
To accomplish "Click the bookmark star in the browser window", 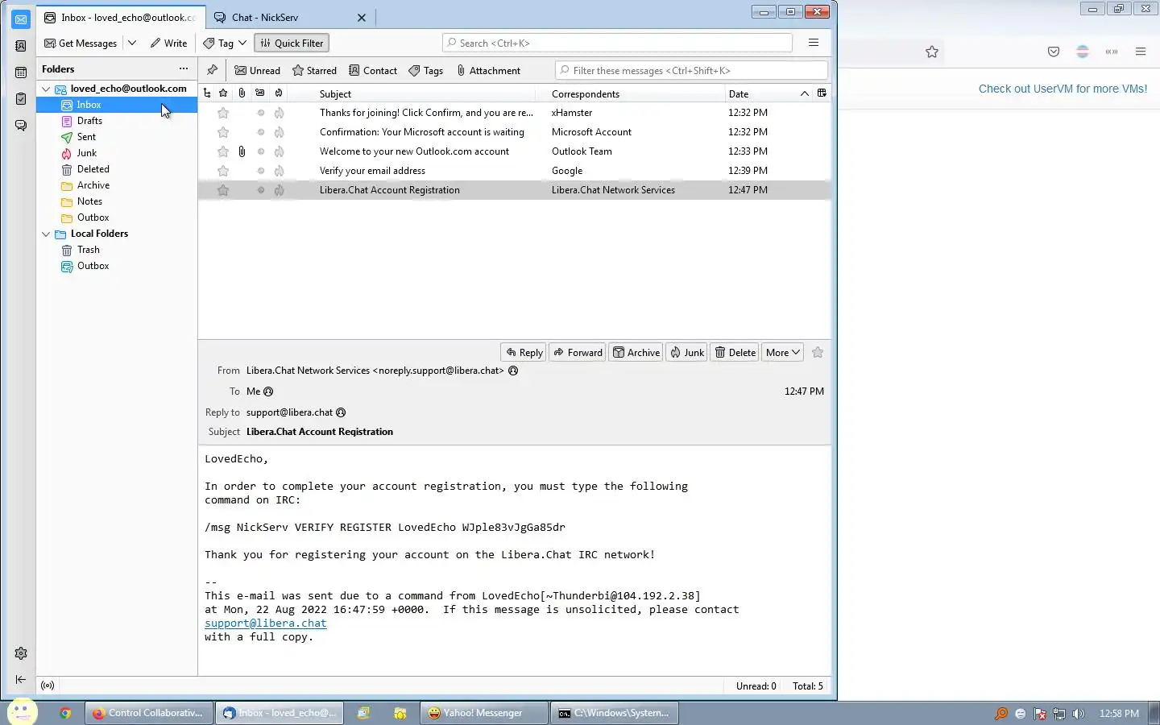I will tap(932, 52).
